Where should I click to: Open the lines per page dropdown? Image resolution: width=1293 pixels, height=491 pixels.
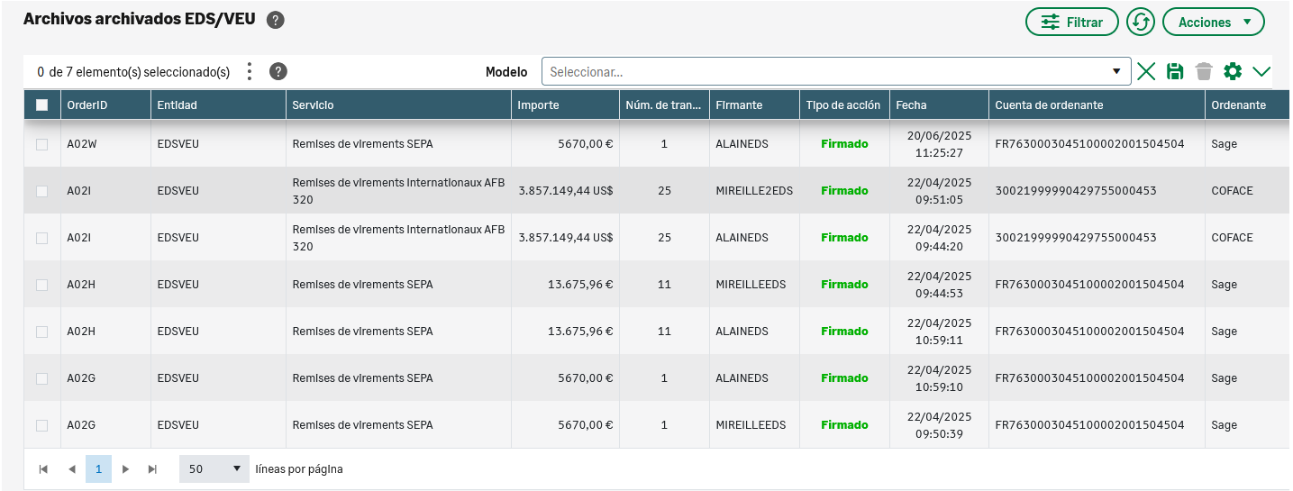tap(214, 469)
